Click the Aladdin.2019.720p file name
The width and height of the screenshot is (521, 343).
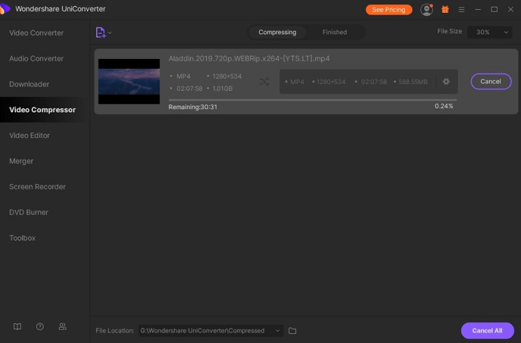tap(249, 58)
